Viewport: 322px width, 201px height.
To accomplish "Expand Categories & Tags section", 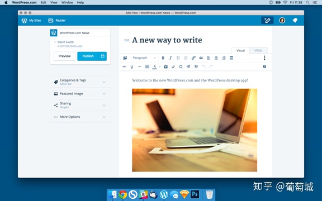I will pyautogui.click(x=80, y=82).
